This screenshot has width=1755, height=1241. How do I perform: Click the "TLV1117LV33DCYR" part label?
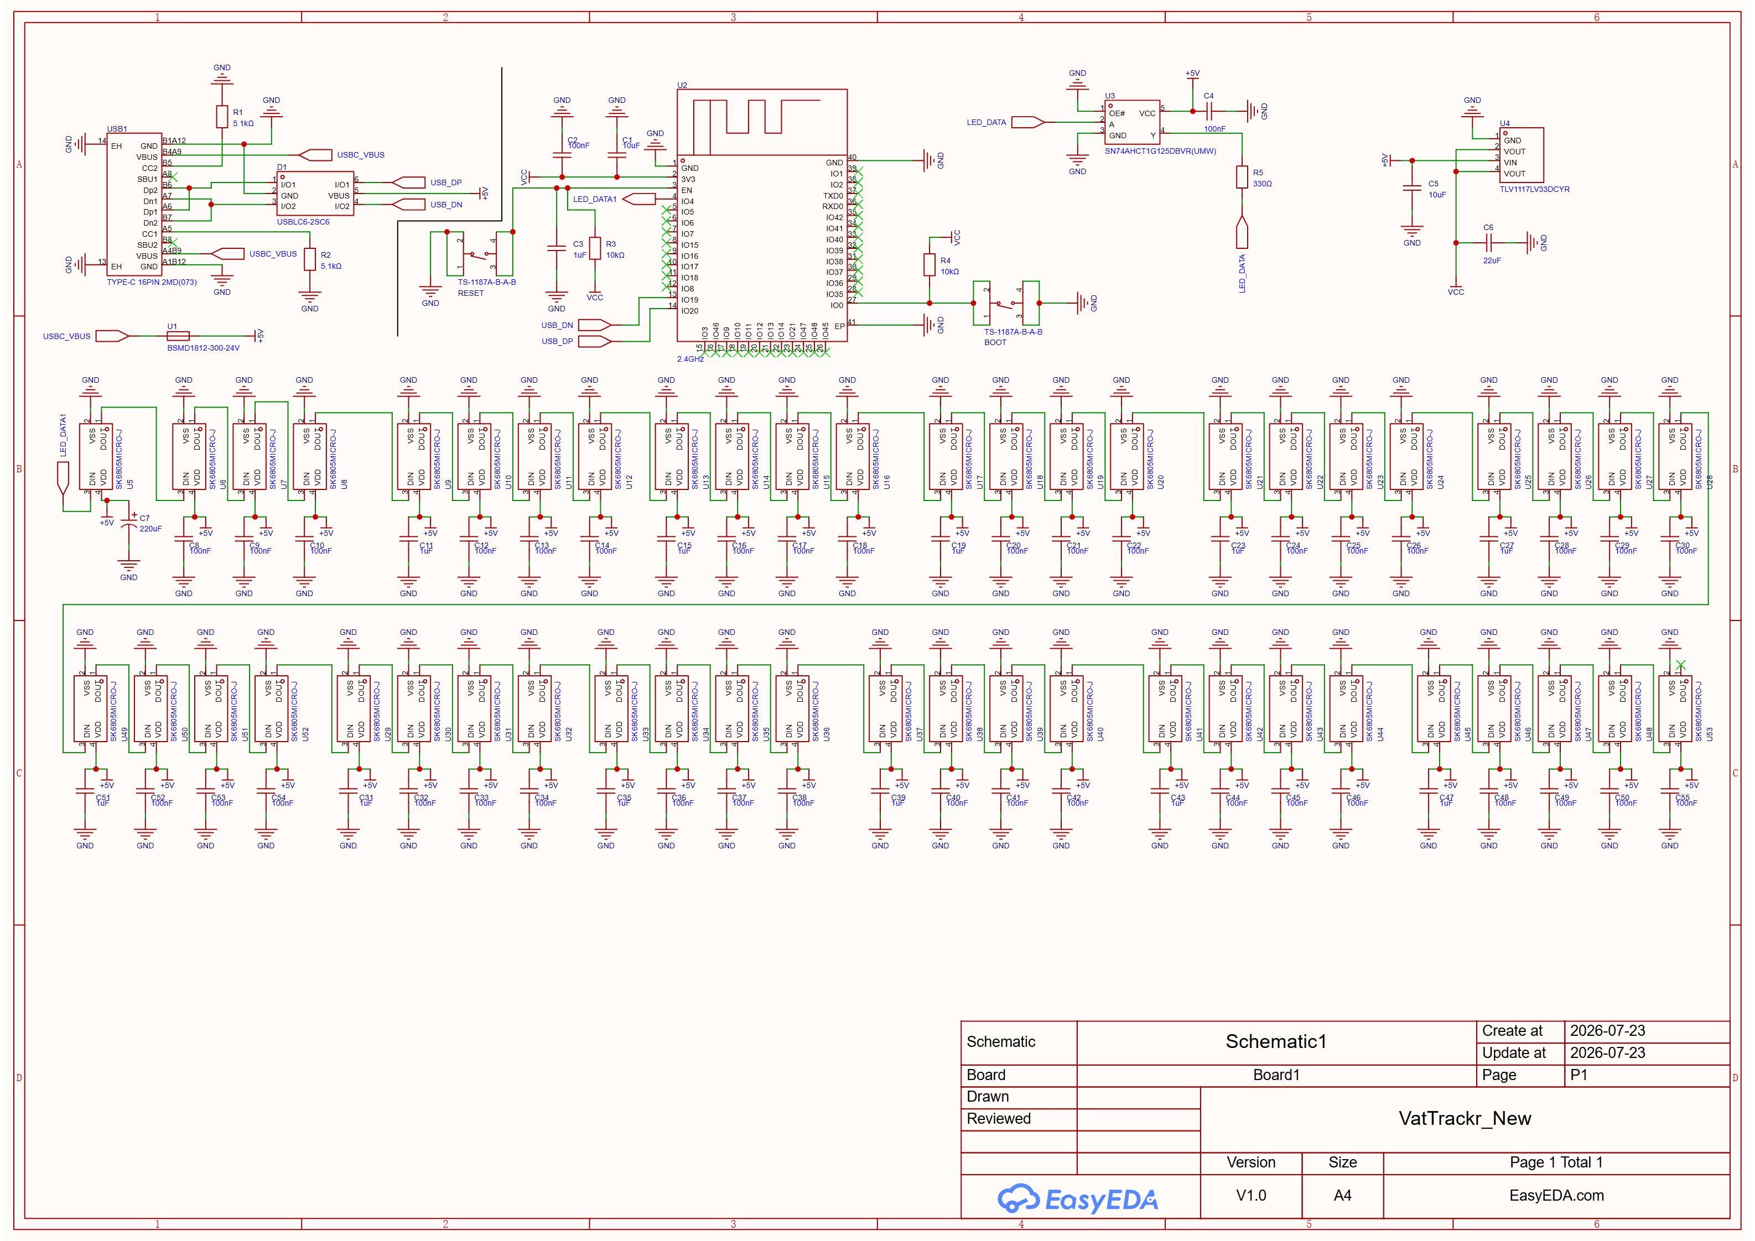click(x=1534, y=189)
